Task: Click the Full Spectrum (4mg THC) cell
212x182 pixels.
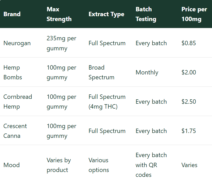Action: tap(107, 102)
